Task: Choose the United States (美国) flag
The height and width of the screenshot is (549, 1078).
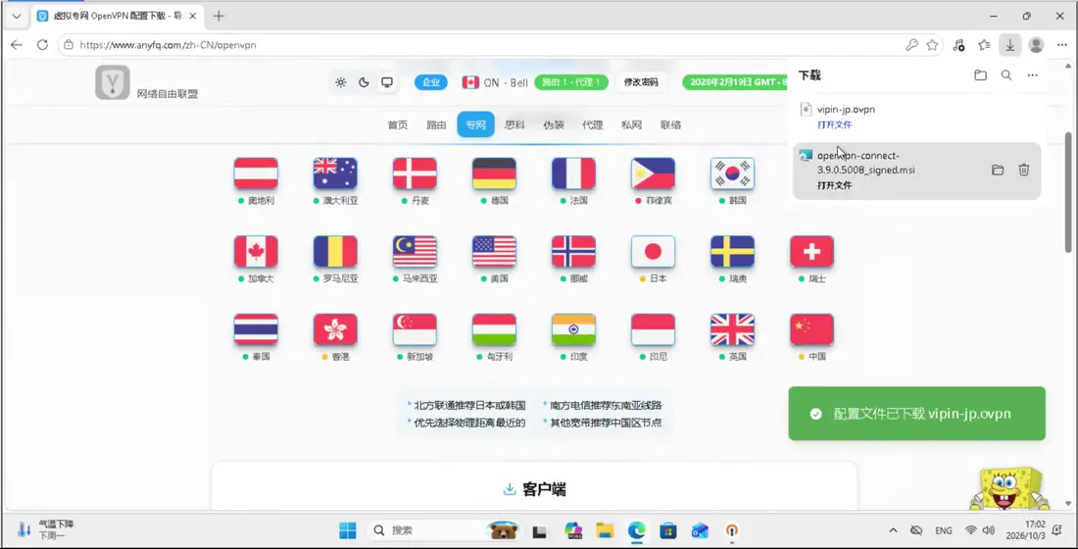Action: pos(494,251)
